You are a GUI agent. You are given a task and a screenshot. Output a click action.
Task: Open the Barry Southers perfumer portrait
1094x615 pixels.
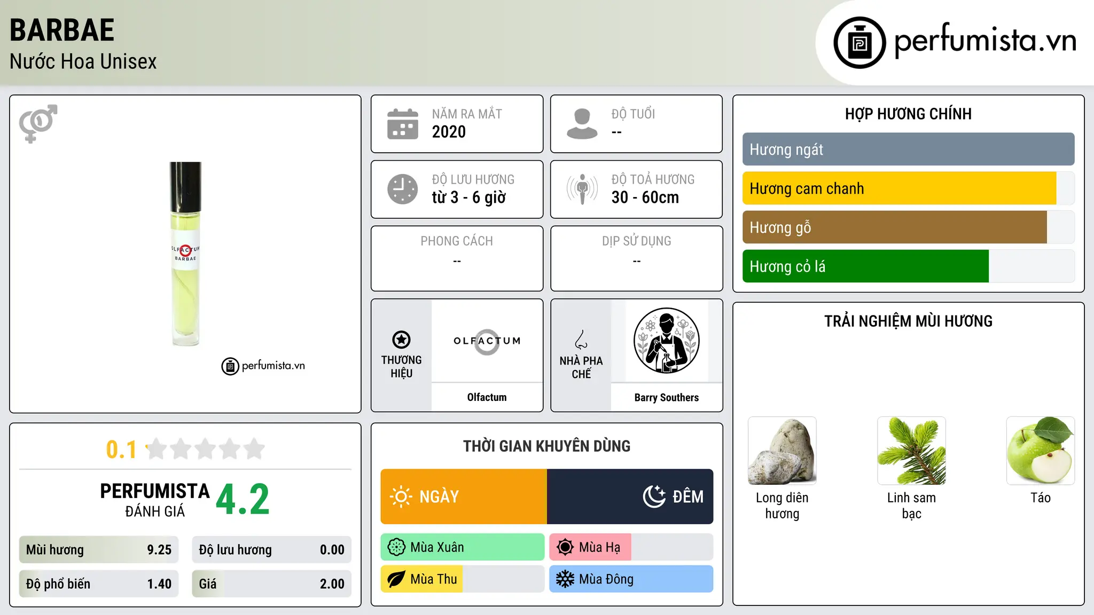[x=667, y=341]
